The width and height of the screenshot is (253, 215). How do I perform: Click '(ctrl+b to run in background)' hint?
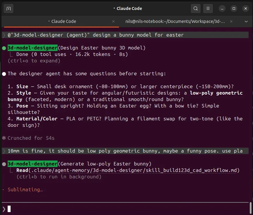point(59,177)
